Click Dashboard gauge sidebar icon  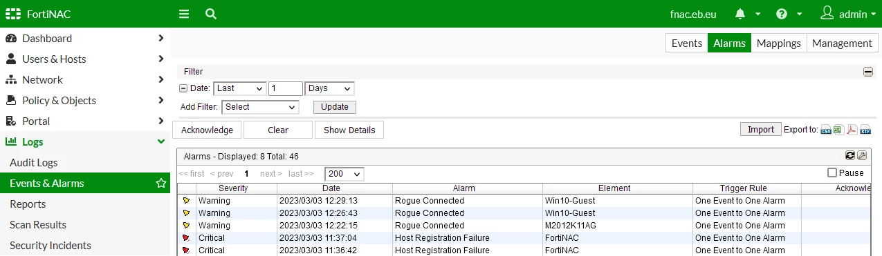click(11, 39)
